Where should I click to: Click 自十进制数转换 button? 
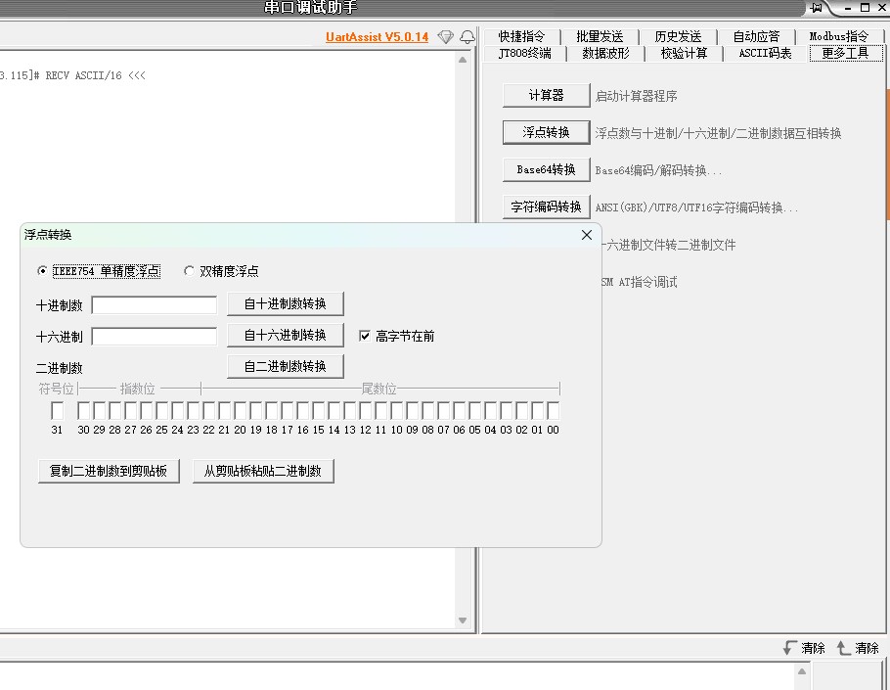click(286, 303)
